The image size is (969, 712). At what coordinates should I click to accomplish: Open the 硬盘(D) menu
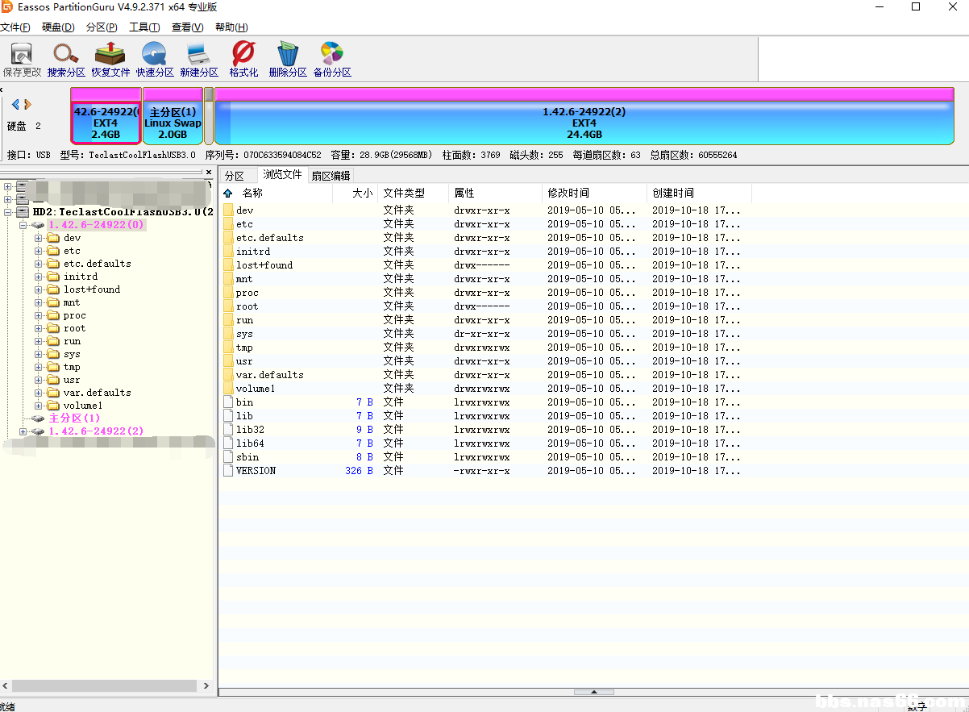click(58, 27)
